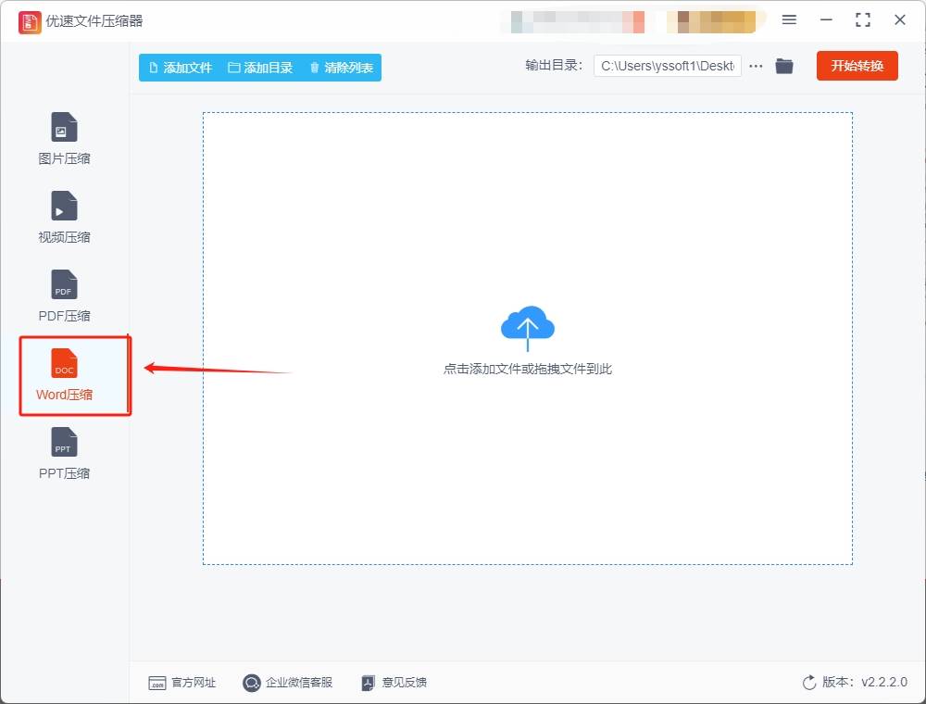926x704 pixels.
Task: Click the app logo in title bar
Action: click(x=30, y=22)
